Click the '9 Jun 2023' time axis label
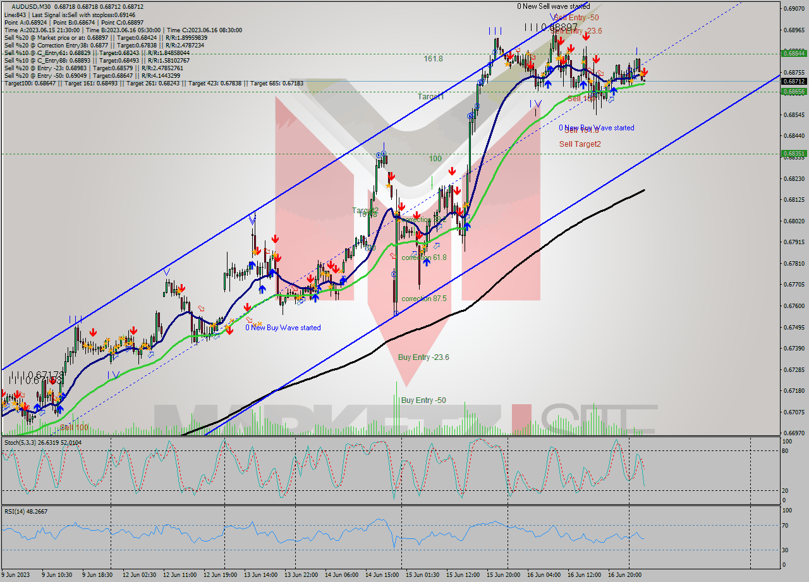The image size is (809, 582). tap(16, 575)
